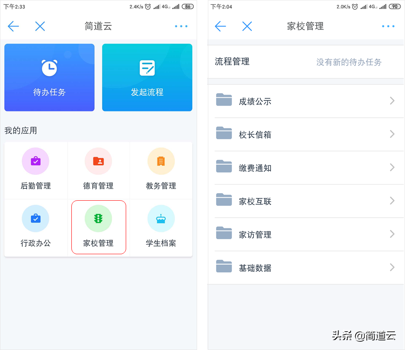The width and height of the screenshot is (405, 350).
Task: Open the 教务管理 app icon
Action: point(161,161)
